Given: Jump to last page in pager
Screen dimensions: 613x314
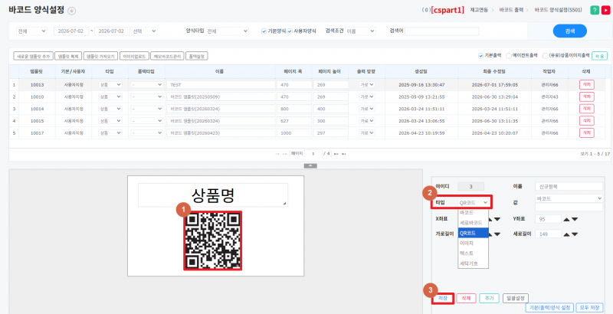Looking at the screenshot, I should click(x=343, y=154).
